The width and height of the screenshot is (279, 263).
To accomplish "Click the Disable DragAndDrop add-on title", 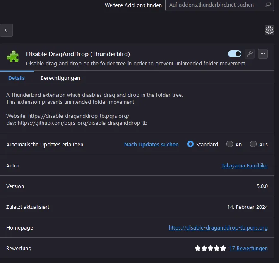I will [x=78, y=54].
